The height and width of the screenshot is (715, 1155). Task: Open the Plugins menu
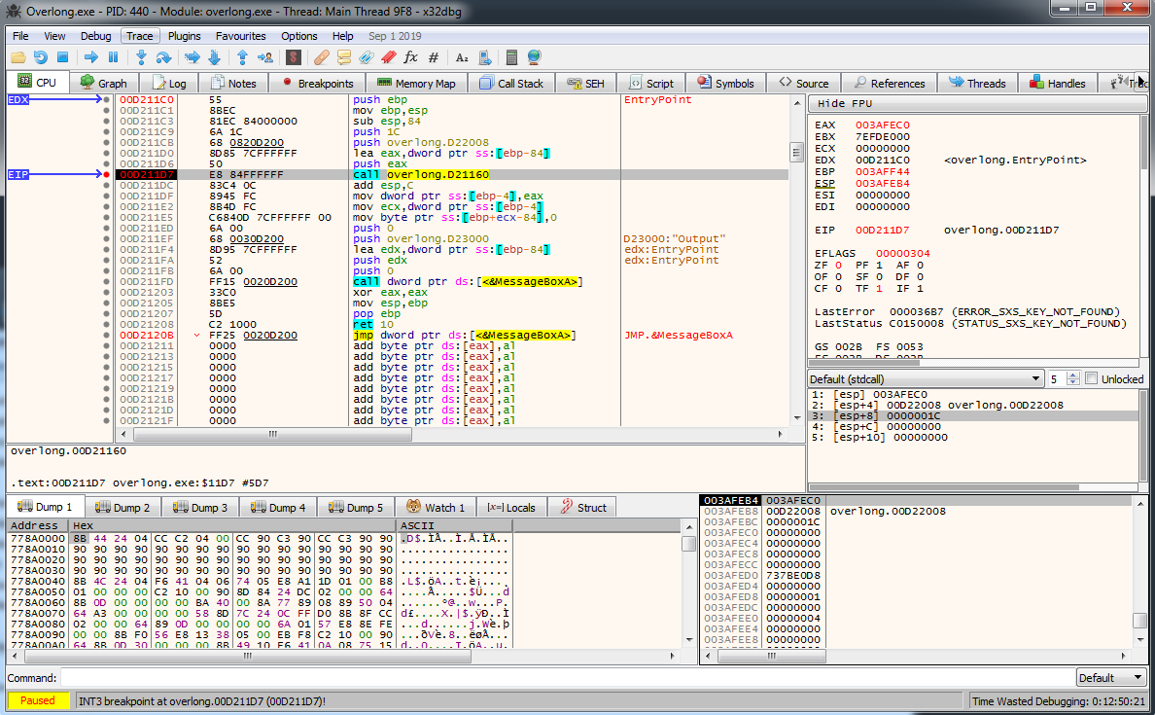[184, 35]
